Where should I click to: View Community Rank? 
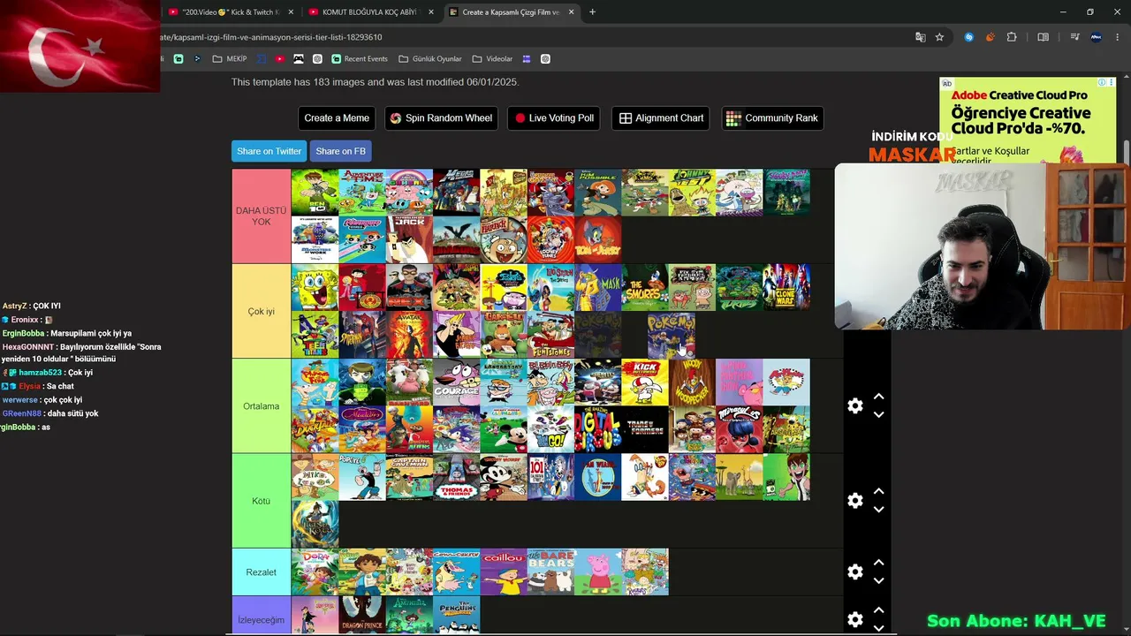pos(772,118)
